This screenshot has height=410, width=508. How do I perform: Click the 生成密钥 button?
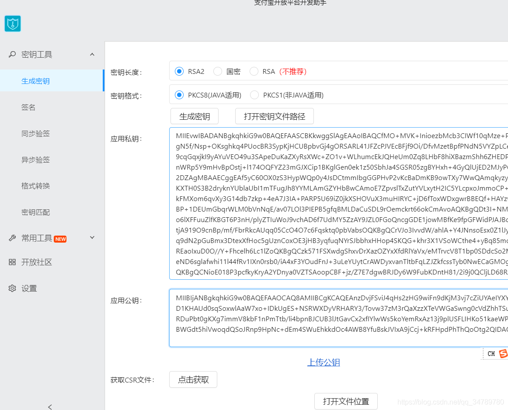pos(195,116)
